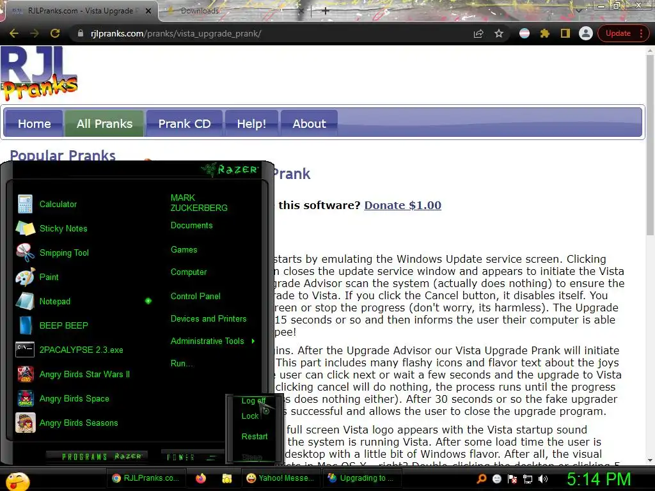Open the file explorer taskbar icon

point(227,478)
